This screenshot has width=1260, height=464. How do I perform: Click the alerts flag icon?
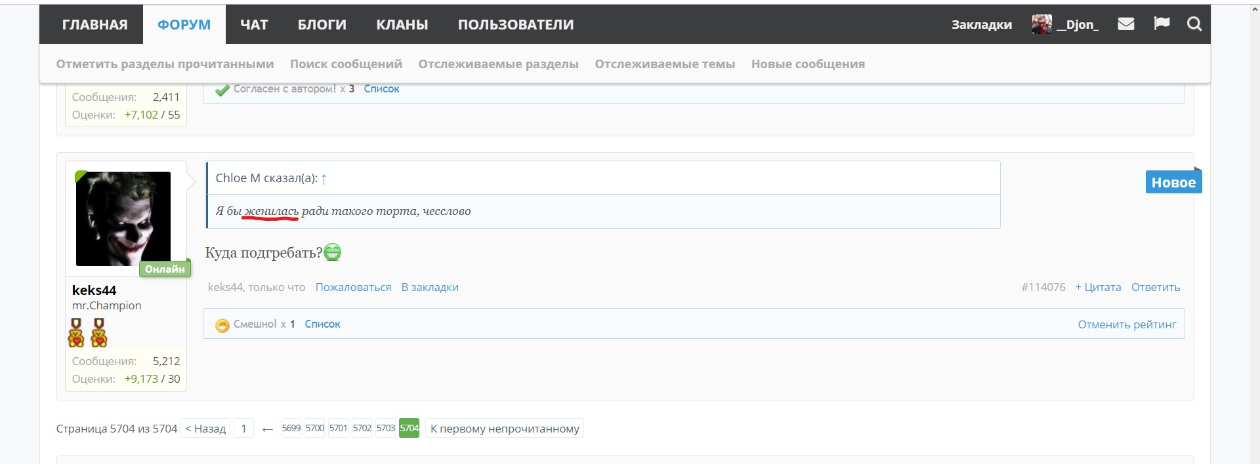coord(1162,24)
